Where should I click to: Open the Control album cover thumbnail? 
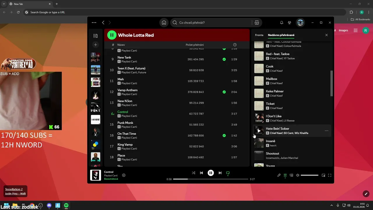click(x=96, y=175)
